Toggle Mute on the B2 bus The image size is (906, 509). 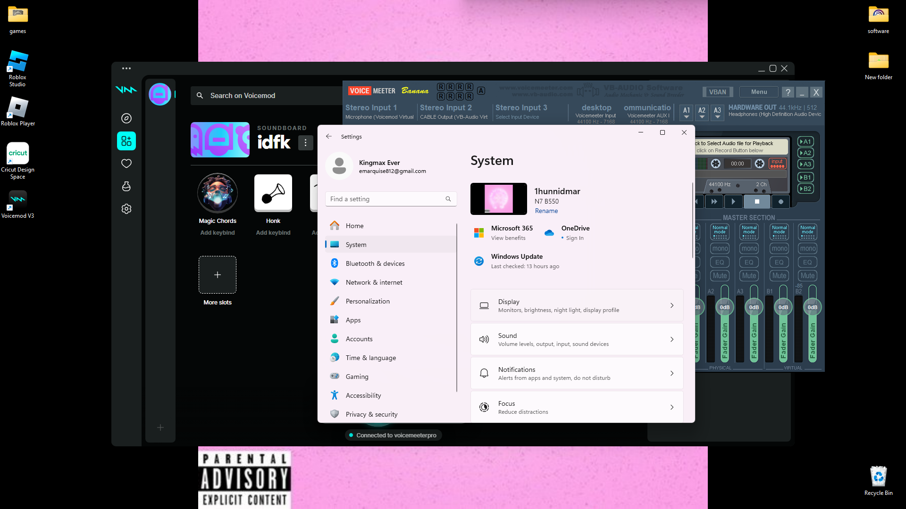tap(807, 276)
